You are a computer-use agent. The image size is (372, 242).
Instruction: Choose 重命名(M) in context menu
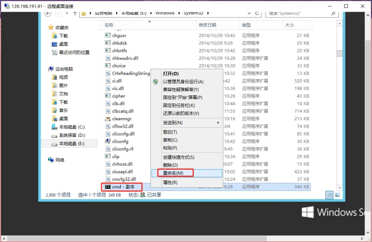point(186,173)
